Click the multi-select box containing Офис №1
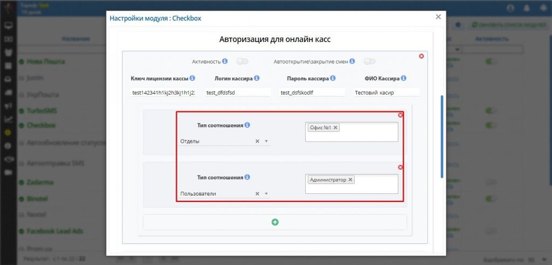The image size is (552, 265). point(351,131)
